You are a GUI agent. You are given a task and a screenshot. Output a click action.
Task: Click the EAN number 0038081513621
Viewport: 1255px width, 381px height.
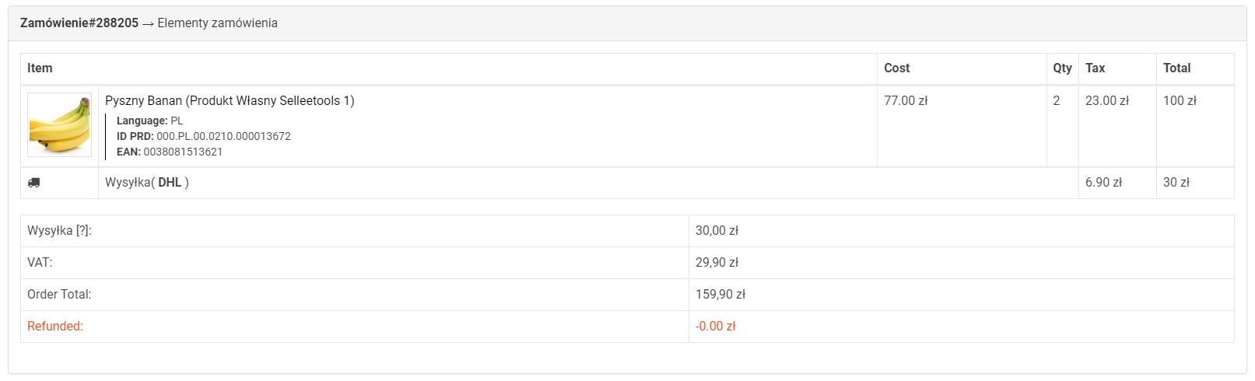pos(183,152)
